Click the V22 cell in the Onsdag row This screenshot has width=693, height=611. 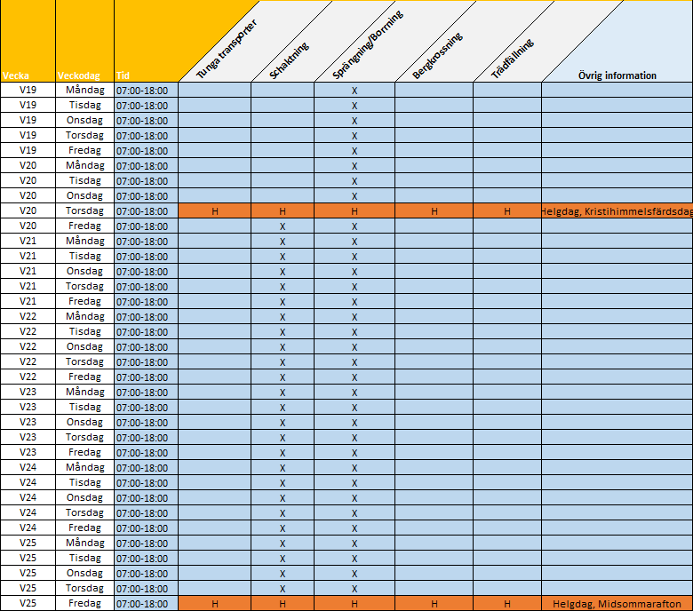coord(28,347)
